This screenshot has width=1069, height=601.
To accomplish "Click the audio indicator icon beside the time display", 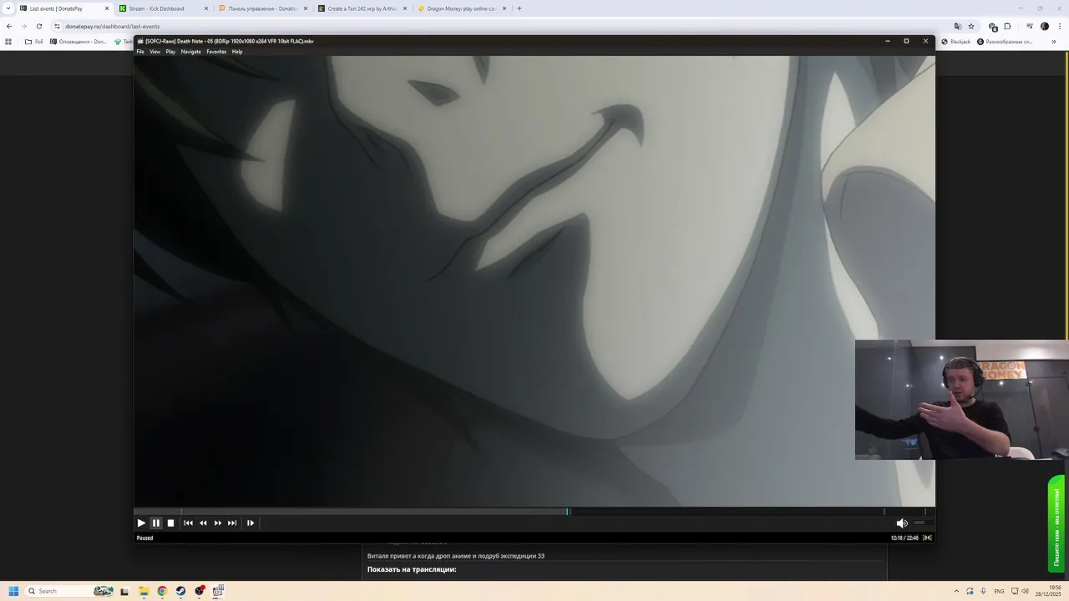I will click(x=927, y=538).
